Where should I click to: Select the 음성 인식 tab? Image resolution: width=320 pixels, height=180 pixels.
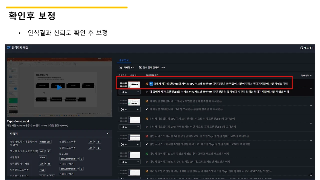[x=124, y=60]
